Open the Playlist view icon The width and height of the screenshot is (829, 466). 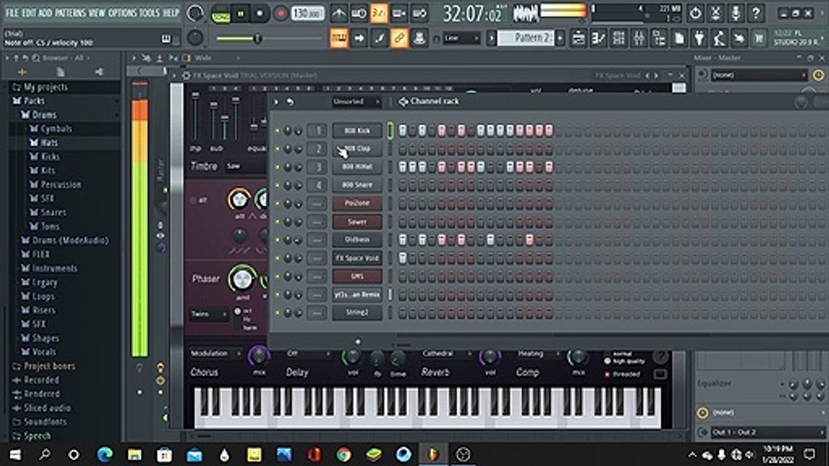coord(578,38)
